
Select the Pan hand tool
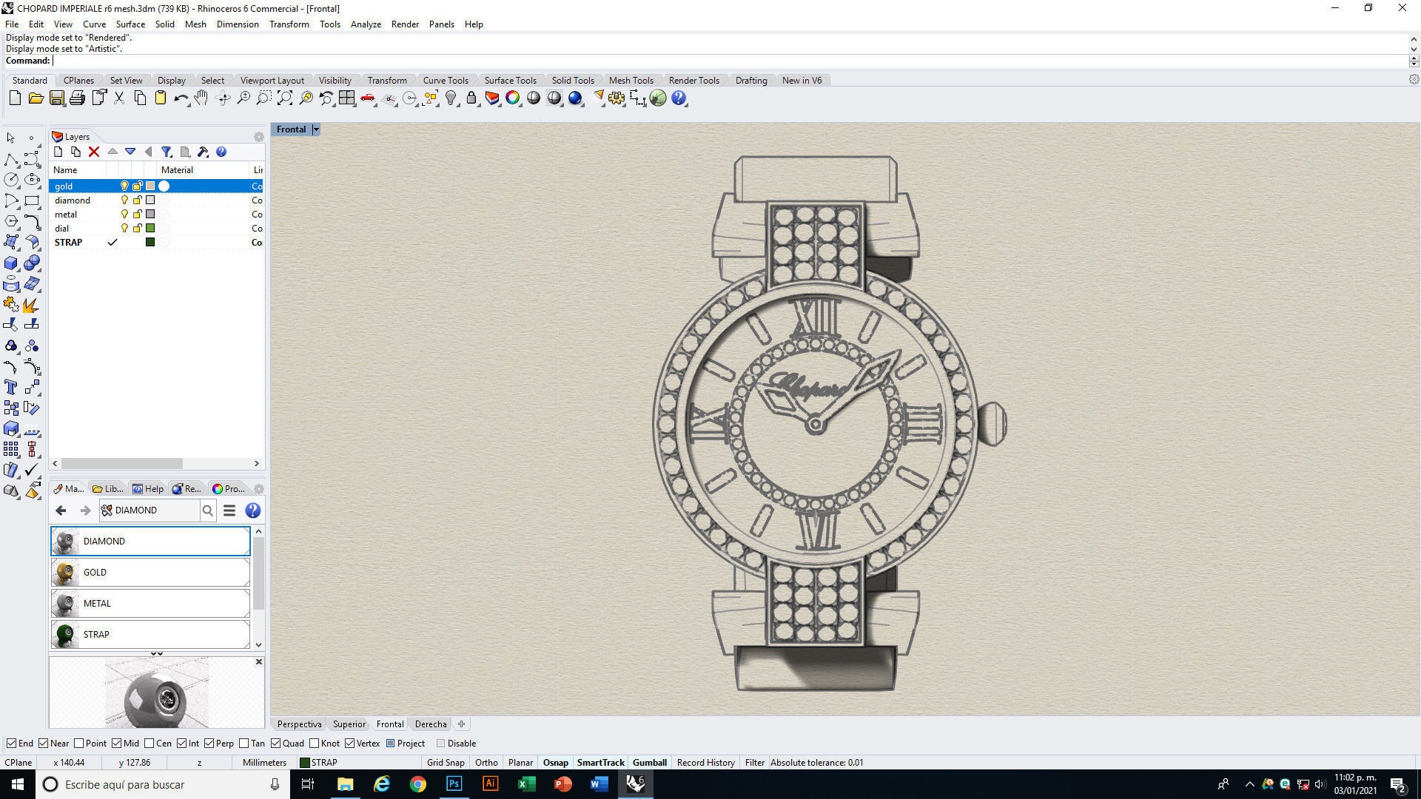[x=201, y=98]
